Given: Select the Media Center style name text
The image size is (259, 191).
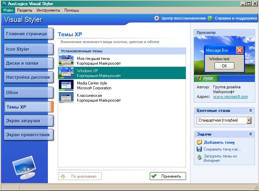Looking at the screenshot, I should point(92,83).
